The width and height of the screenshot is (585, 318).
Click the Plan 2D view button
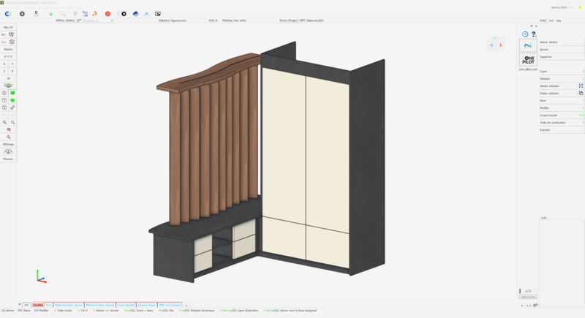(8, 27)
